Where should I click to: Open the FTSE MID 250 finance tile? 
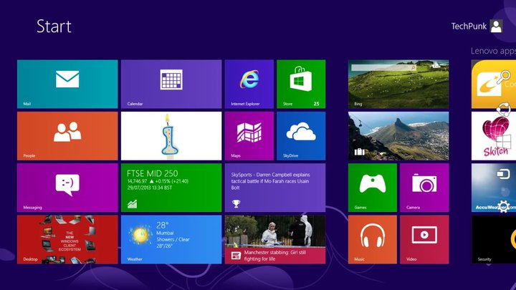coord(171,188)
